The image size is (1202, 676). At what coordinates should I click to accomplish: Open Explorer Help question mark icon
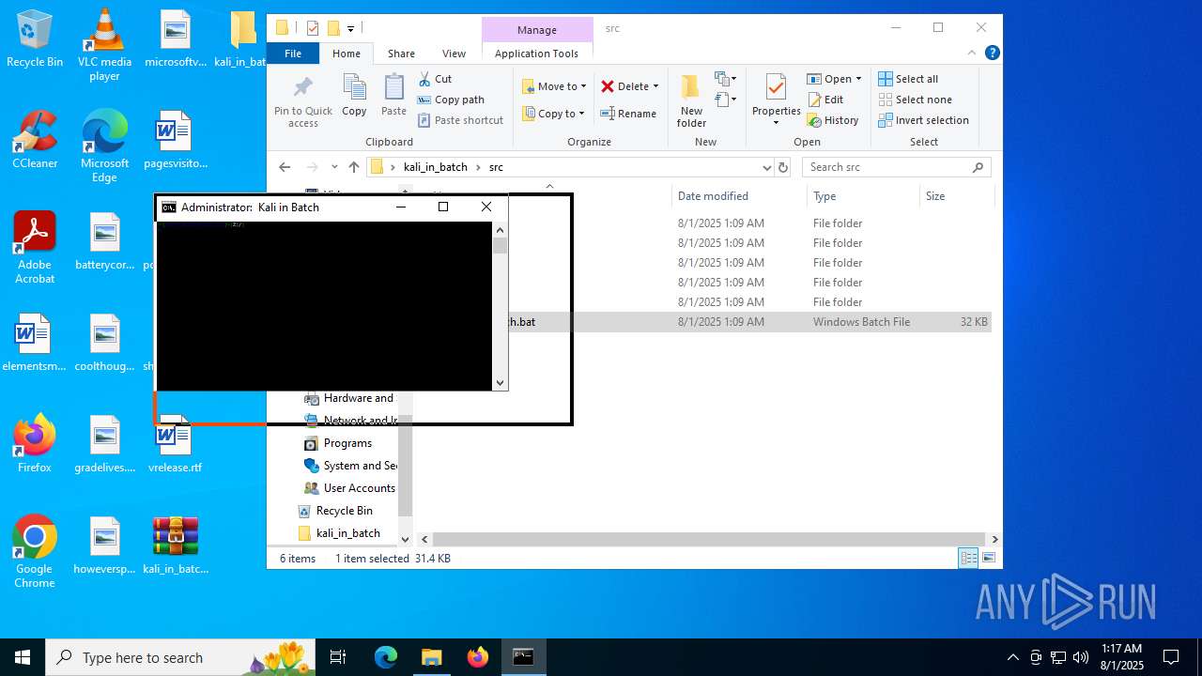[x=992, y=54]
